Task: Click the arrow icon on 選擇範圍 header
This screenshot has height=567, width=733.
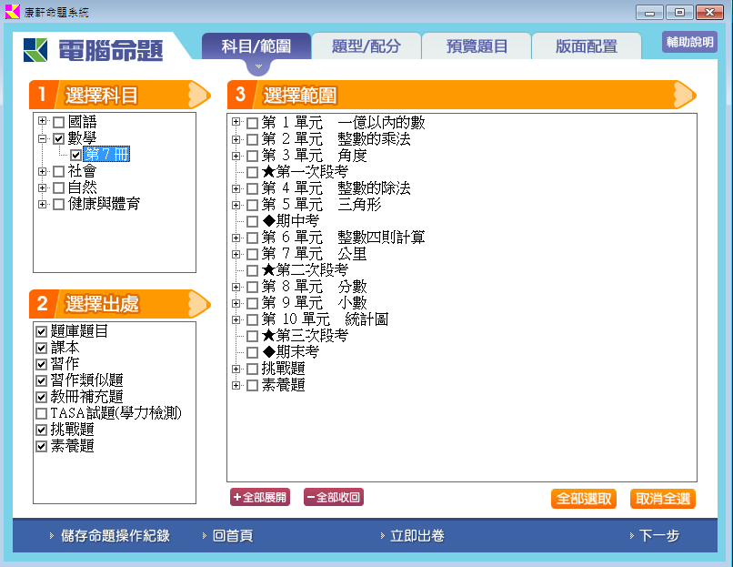Action: point(684,95)
